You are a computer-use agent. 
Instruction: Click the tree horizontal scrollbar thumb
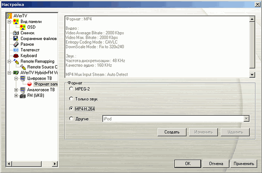click(27, 164)
